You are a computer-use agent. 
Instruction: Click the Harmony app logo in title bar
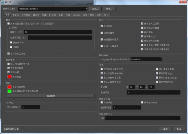[x=3, y=2]
